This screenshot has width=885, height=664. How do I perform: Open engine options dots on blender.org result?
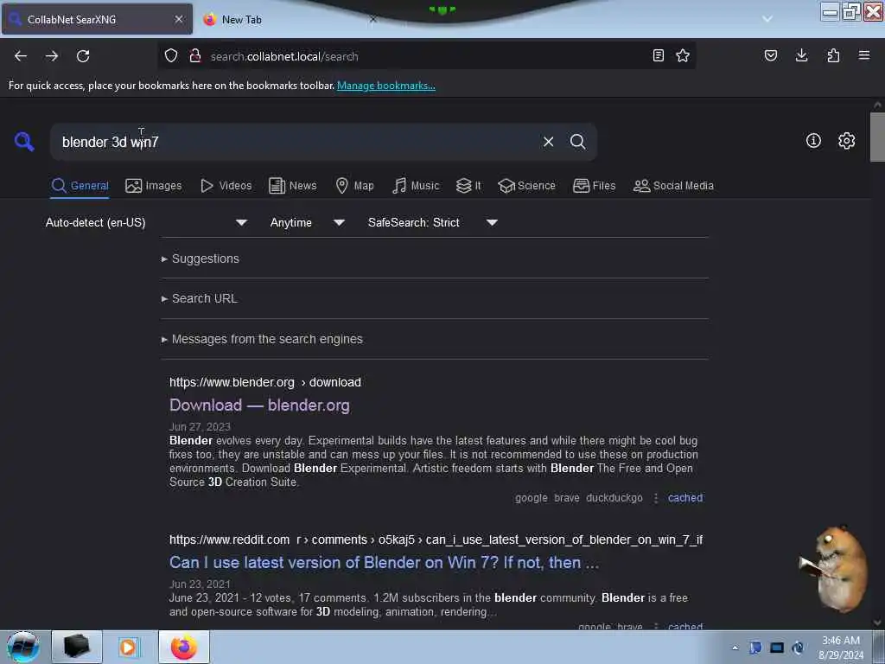(x=656, y=498)
